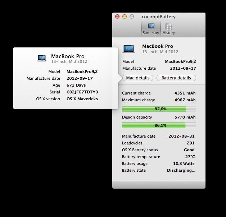Viewport: 226px width, 217px height.
Task: Click the 'OS X Mavericks' value
Action: click(x=82, y=99)
